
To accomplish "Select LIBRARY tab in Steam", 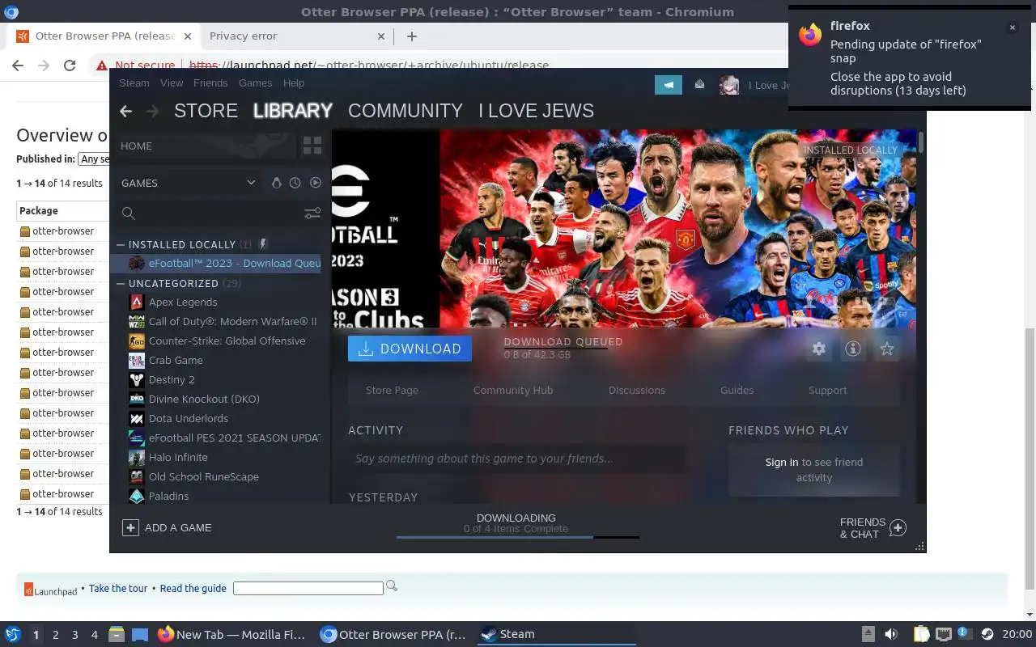I will click(x=293, y=111).
